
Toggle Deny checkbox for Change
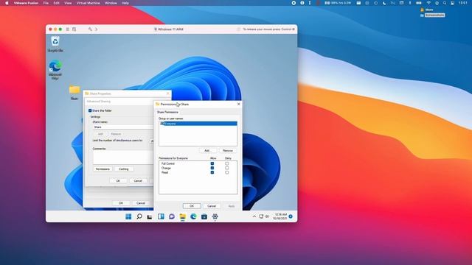[x=227, y=169]
